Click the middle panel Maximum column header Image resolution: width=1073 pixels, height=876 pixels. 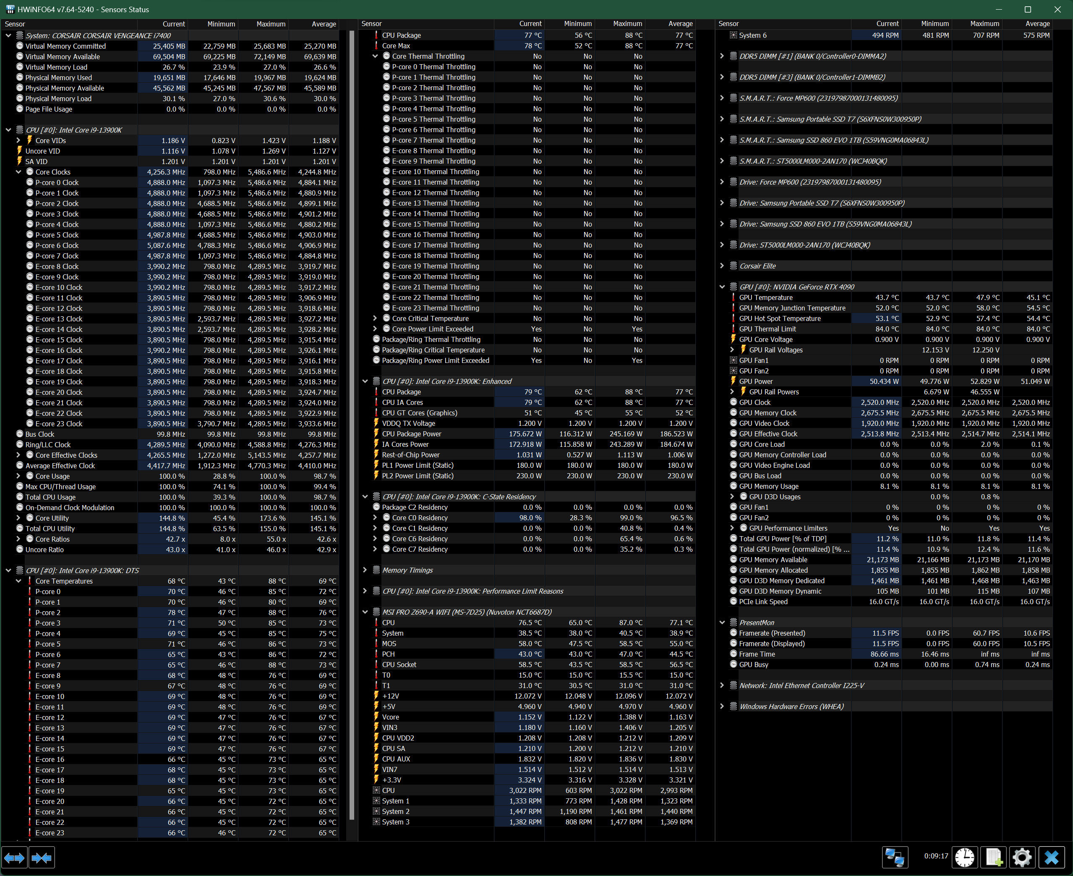(620, 24)
